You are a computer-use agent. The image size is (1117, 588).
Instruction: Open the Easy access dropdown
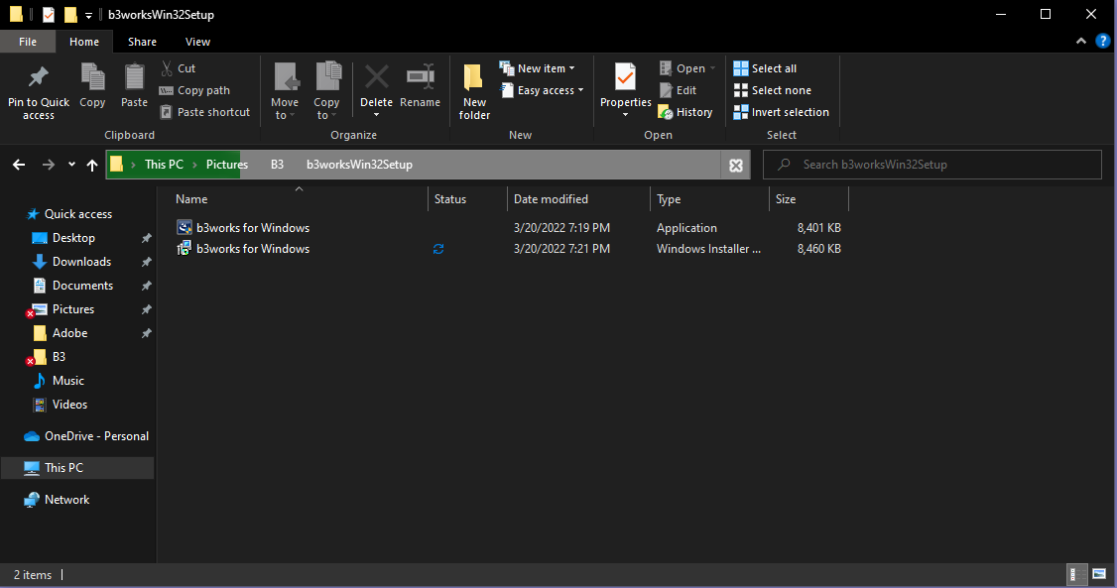pyautogui.click(x=542, y=90)
